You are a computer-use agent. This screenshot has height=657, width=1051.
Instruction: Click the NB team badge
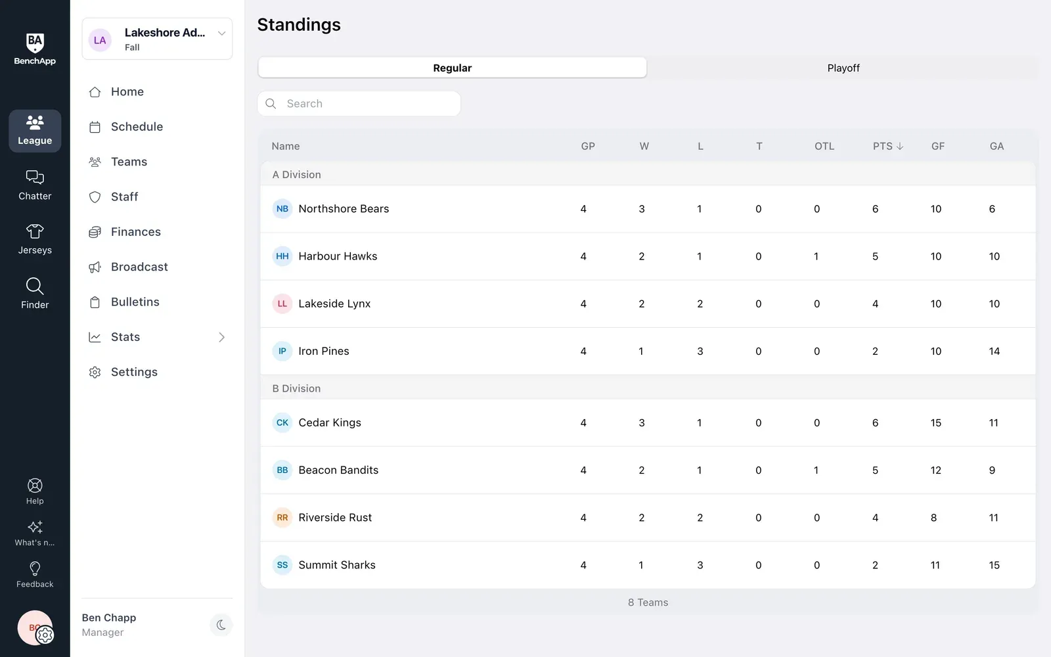(282, 209)
